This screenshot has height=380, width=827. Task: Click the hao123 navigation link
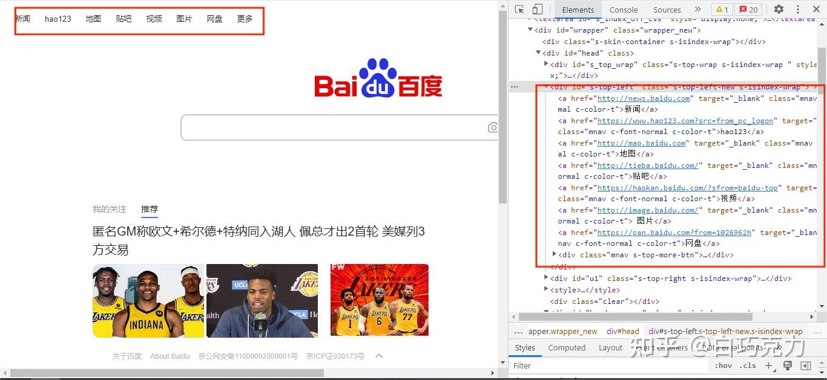click(x=58, y=18)
